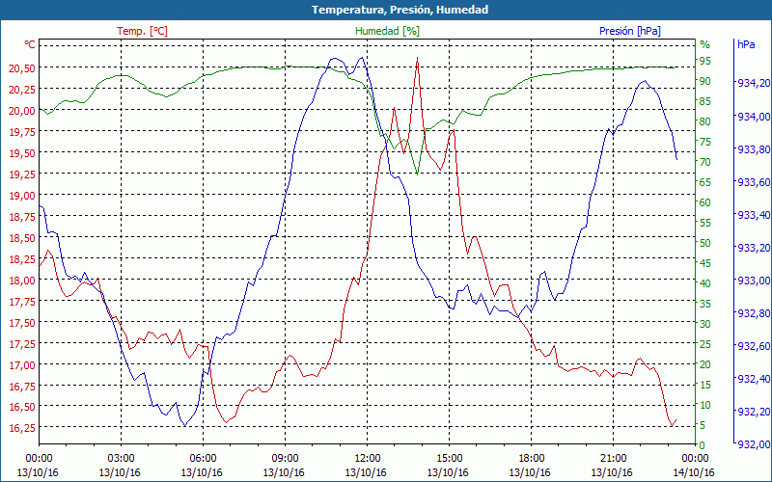Click the '932,60' pressure axis value
Image resolution: width=772 pixels, height=482 pixels.
(x=754, y=346)
